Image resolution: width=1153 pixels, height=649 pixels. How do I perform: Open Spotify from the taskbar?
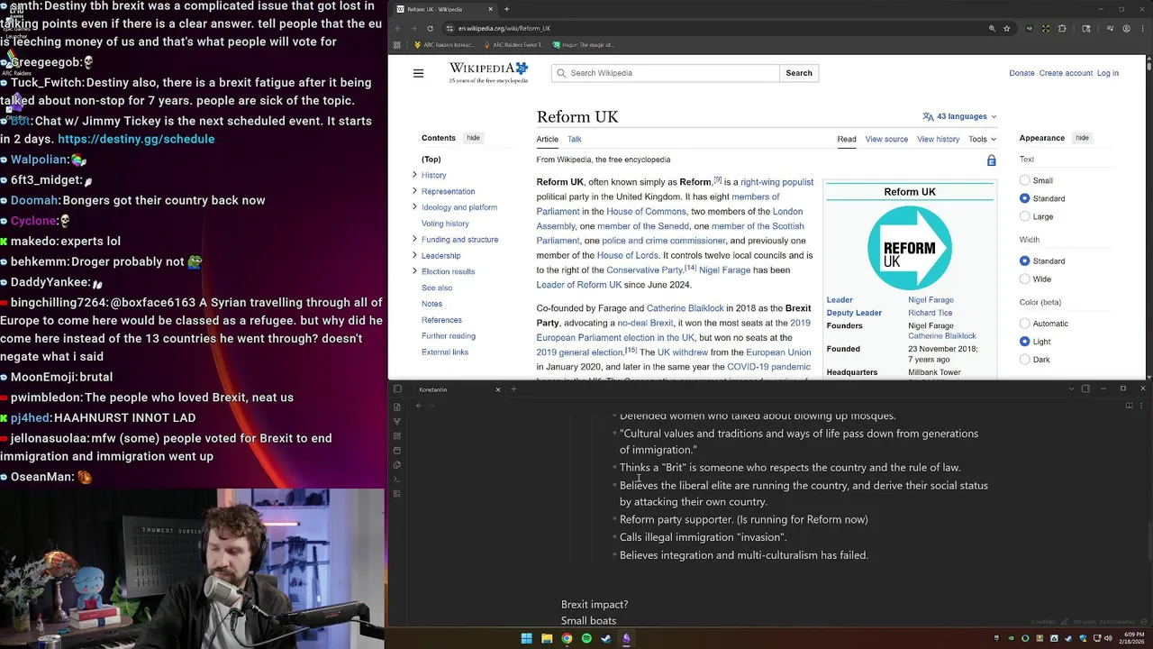(586, 638)
